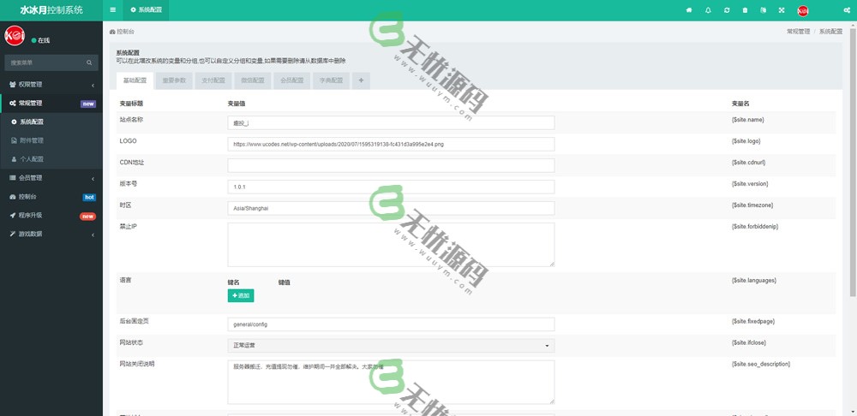This screenshot has height=416, width=857.
Task: Open the 微信配置 tab
Action: 252,80
